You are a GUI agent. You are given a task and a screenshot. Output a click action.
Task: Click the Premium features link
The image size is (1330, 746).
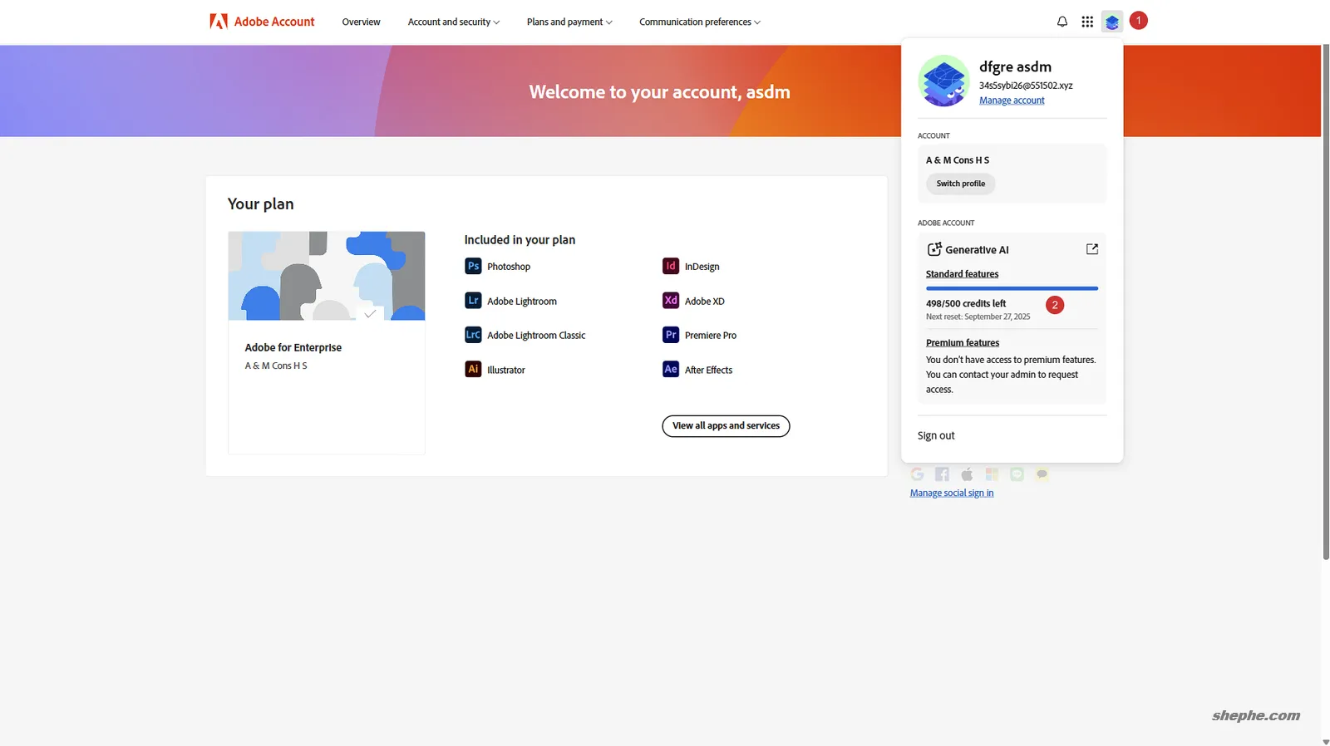pos(963,343)
